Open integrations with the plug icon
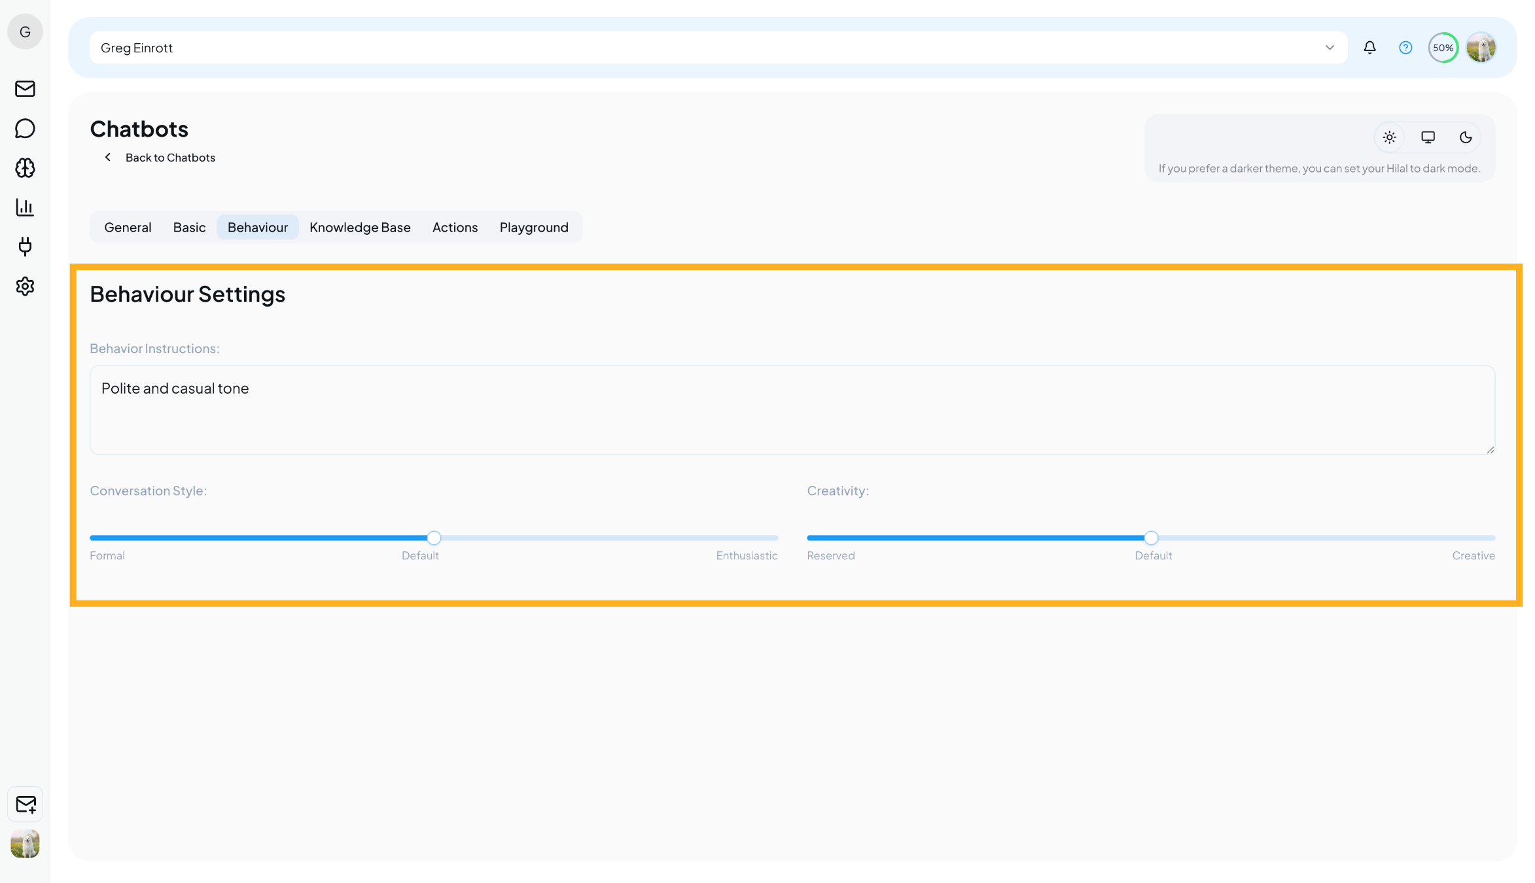This screenshot has height=883, width=1535. click(24, 247)
